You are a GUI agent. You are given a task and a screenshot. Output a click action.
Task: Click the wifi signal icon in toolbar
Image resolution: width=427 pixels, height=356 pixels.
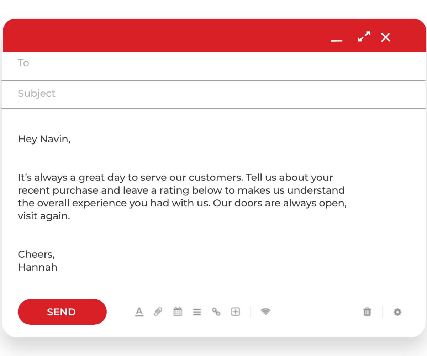(265, 312)
